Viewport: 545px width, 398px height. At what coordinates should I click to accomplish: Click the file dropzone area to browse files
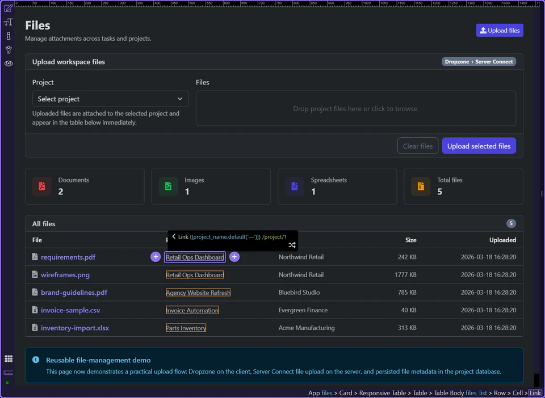356,108
